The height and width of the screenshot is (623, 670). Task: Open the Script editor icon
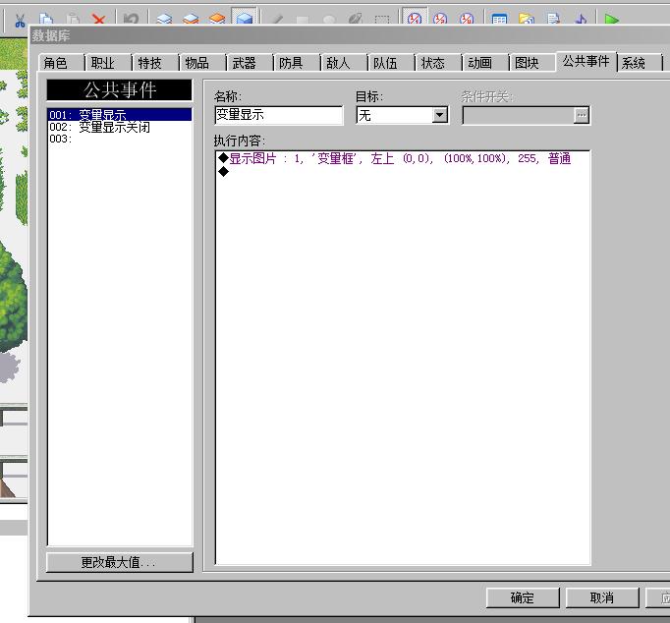(553, 20)
